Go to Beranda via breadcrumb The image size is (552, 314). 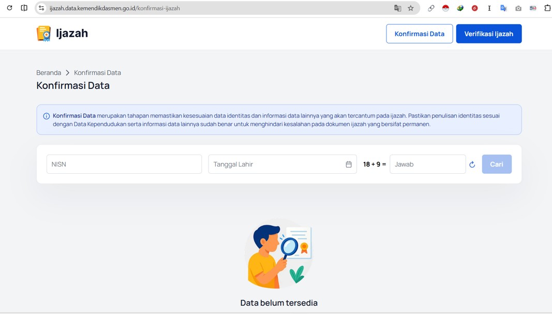point(49,72)
